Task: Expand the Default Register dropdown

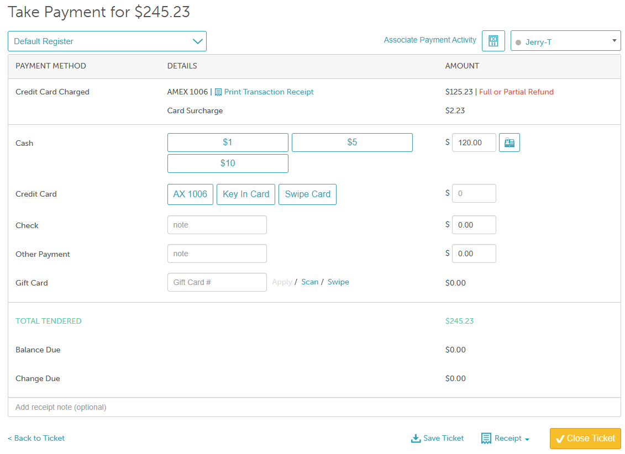Action: (x=107, y=41)
